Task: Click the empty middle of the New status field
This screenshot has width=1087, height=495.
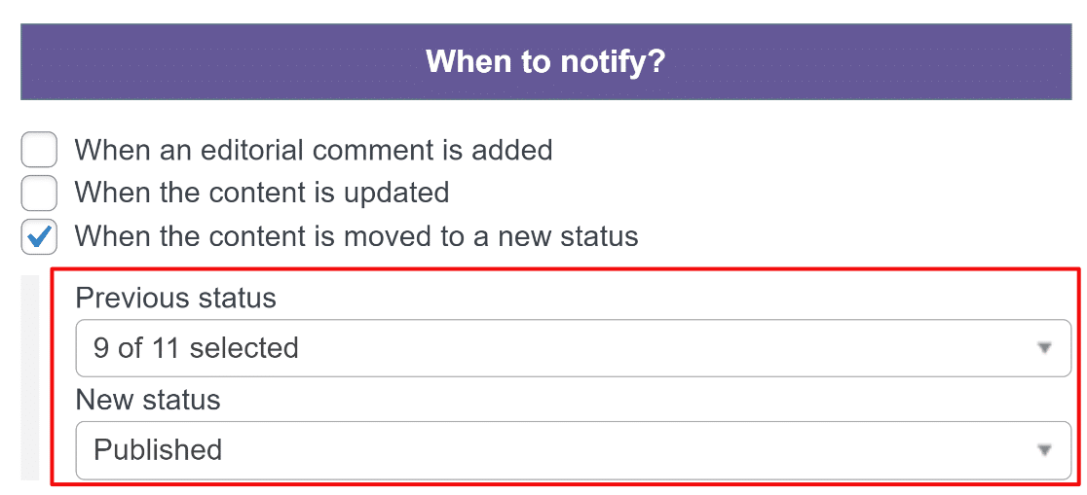Action: [633, 450]
